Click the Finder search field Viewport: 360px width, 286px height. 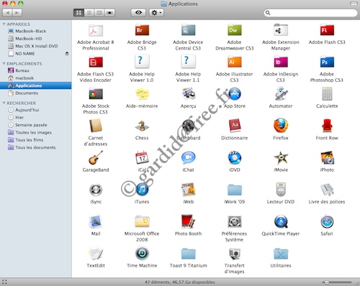310,13
